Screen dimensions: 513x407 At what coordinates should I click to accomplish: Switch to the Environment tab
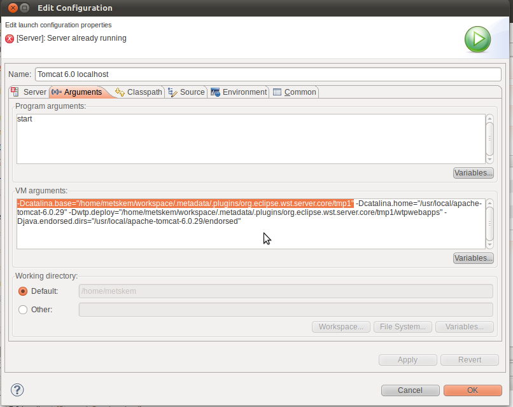pyautogui.click(x=239, y=92)
